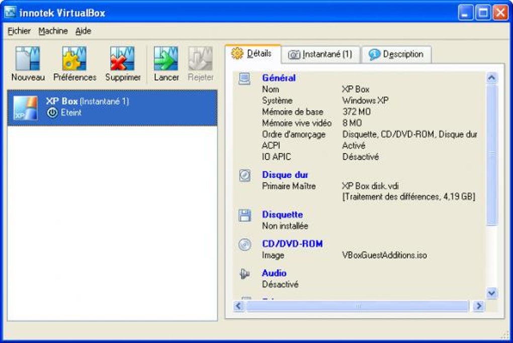The height and width of the screenshot is (343, 513).
Task: Click the speaker icon beside Audio
Action: point(244,274)
